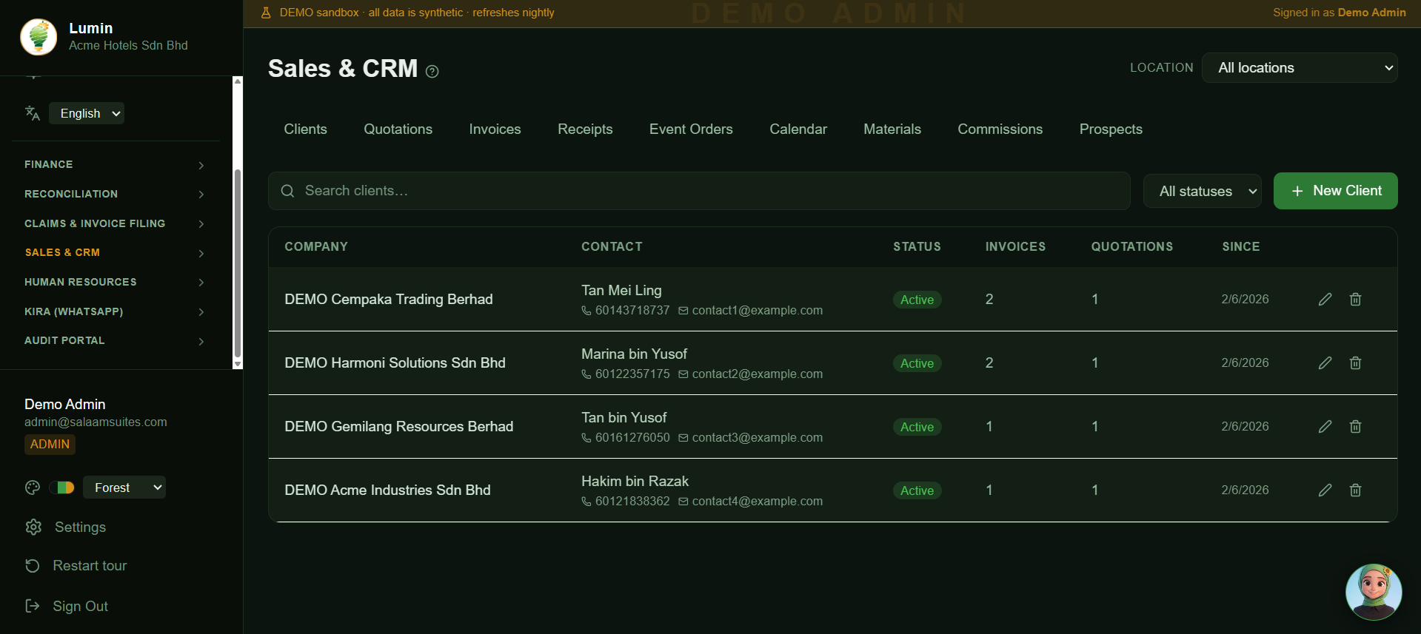This screenshot has width=1421, height=634.
Task: Click phone number 60161276050
Action: (632, 438)
